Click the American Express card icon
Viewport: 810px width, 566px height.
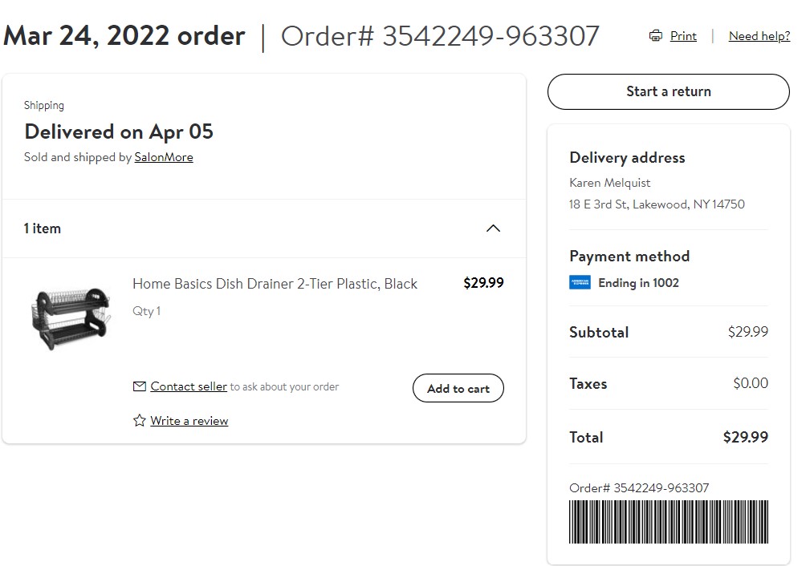[x=580, y=283]
